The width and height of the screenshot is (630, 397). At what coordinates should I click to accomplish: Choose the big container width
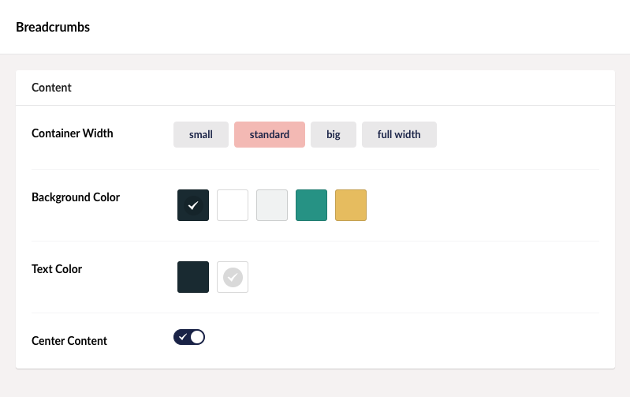coord(334,134)
